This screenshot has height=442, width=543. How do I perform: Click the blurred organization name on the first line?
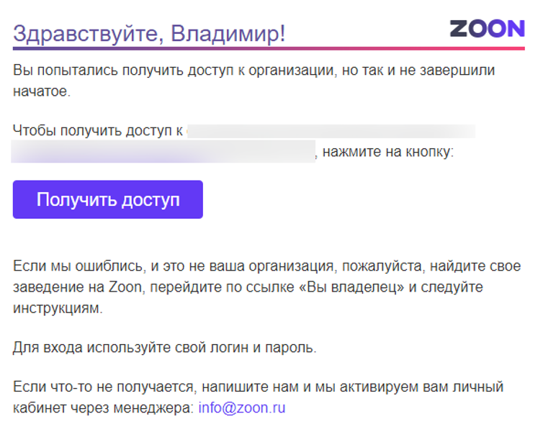coord(331,130)
